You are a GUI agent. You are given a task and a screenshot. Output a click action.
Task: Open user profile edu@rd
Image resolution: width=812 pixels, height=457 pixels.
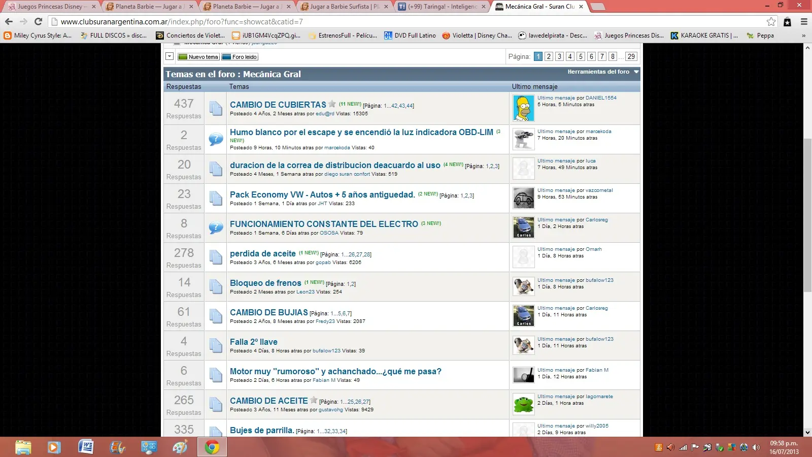[x=325, y=114]
